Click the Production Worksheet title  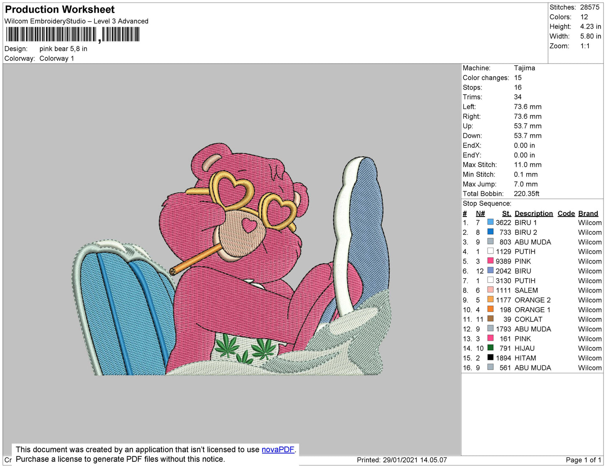tap(60, 10)
